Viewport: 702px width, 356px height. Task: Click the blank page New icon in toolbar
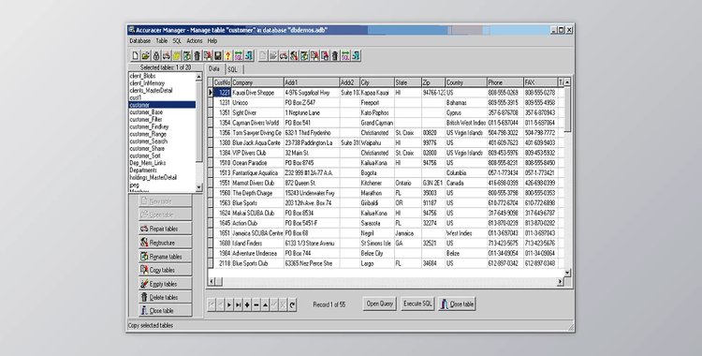(x=136, y=55)
